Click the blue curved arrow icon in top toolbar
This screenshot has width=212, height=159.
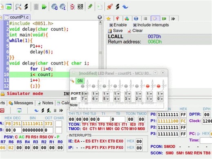[125, 7]
